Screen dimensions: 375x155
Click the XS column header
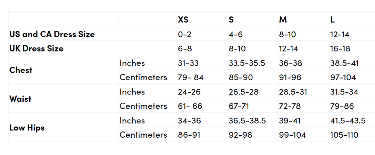point(183,20)
